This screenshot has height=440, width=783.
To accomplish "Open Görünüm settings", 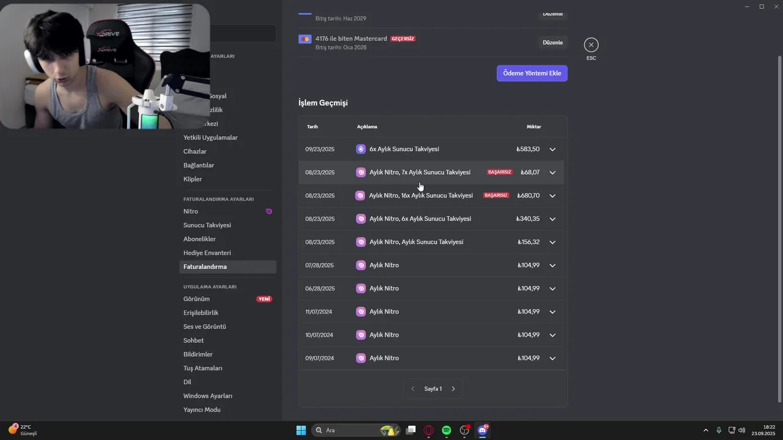I will pyautogui.click(x=228, y=299).
